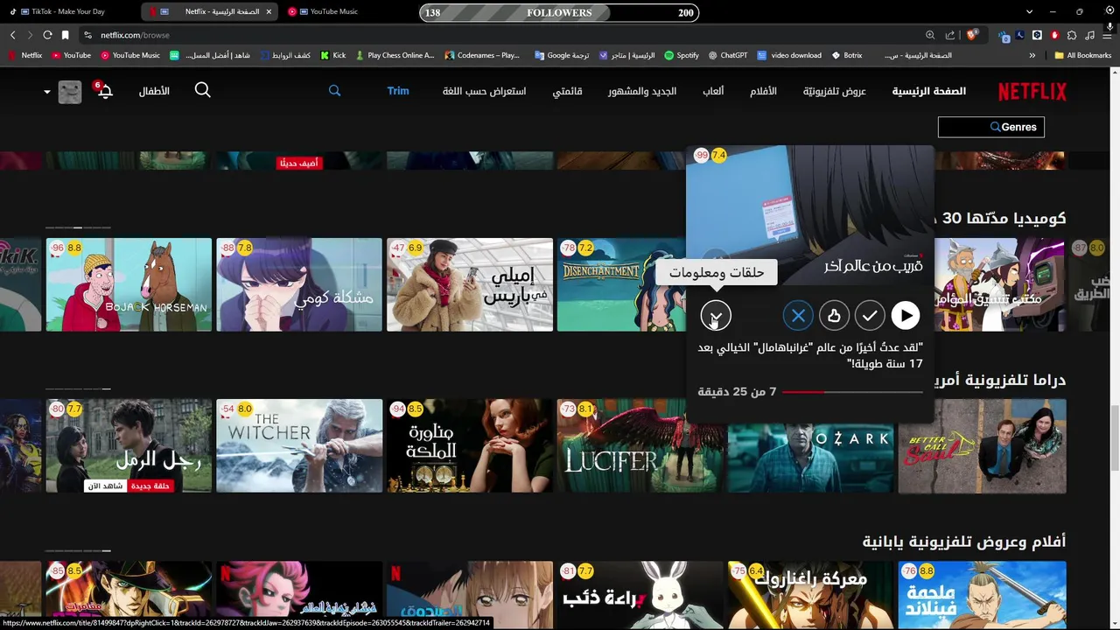Add previewed title to My List checkmark
Image resolution: width=1120 pixels, height=630 pixels.
[x=870, y=315]
